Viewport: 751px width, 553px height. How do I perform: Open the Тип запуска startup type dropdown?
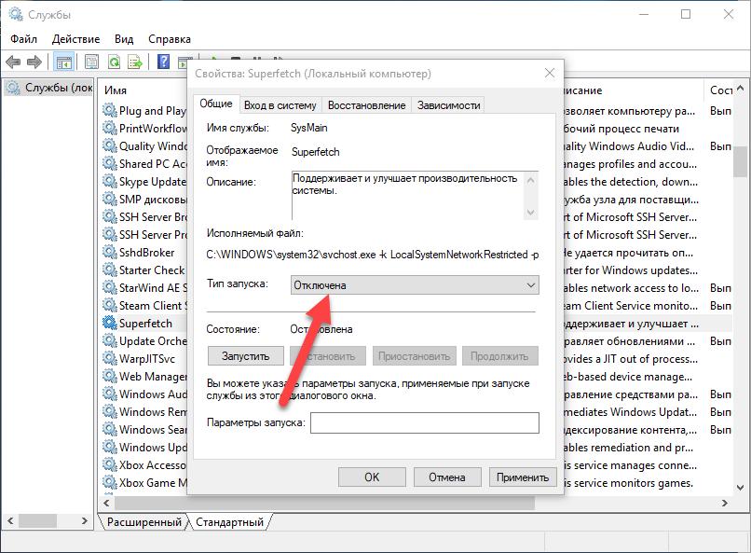tap(415, 285)
